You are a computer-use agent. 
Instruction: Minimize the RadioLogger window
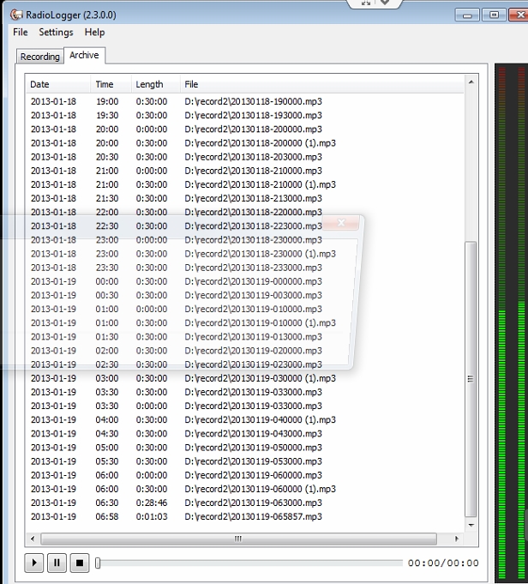(x=467, y=15)
